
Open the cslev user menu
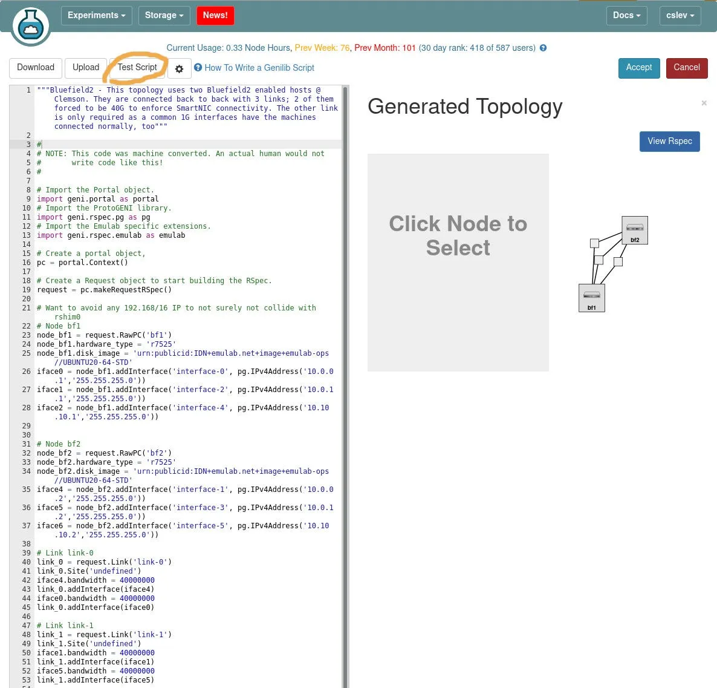point(680,16)
